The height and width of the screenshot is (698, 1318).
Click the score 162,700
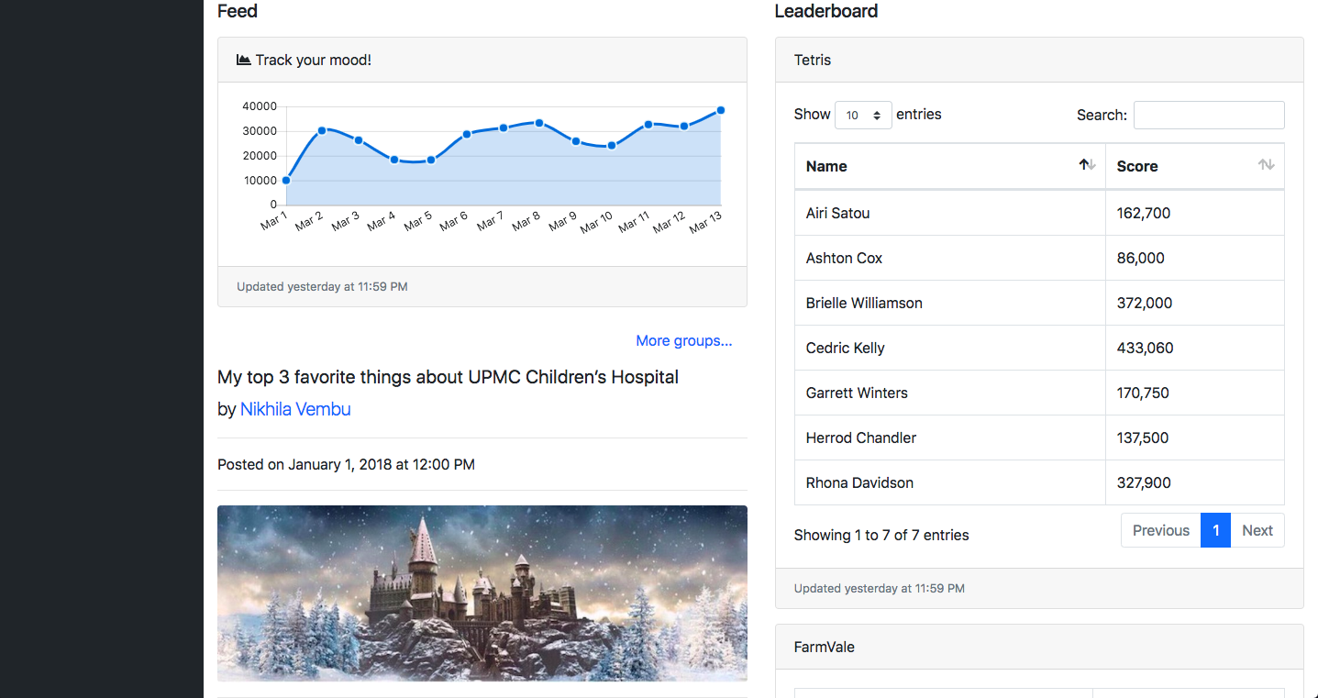1144,213
